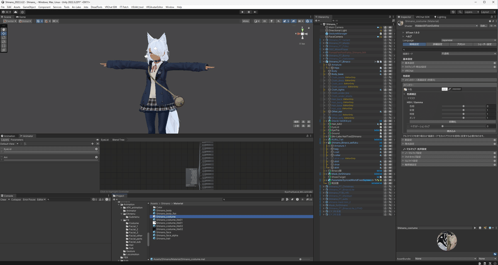Click the Pause button next to Play
Image resolution: width=498 pixels, height=265 pixels.
(x=249, y=12)
